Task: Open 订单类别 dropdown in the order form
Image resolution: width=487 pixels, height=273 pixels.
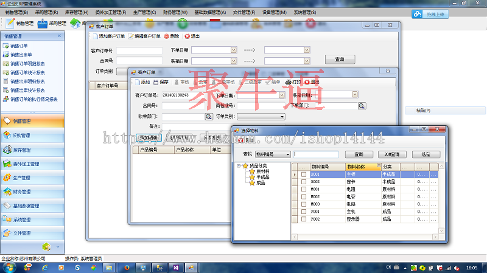Action: point(261,117)
